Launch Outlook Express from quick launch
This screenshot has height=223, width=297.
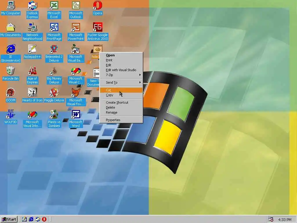coord(38,220)
